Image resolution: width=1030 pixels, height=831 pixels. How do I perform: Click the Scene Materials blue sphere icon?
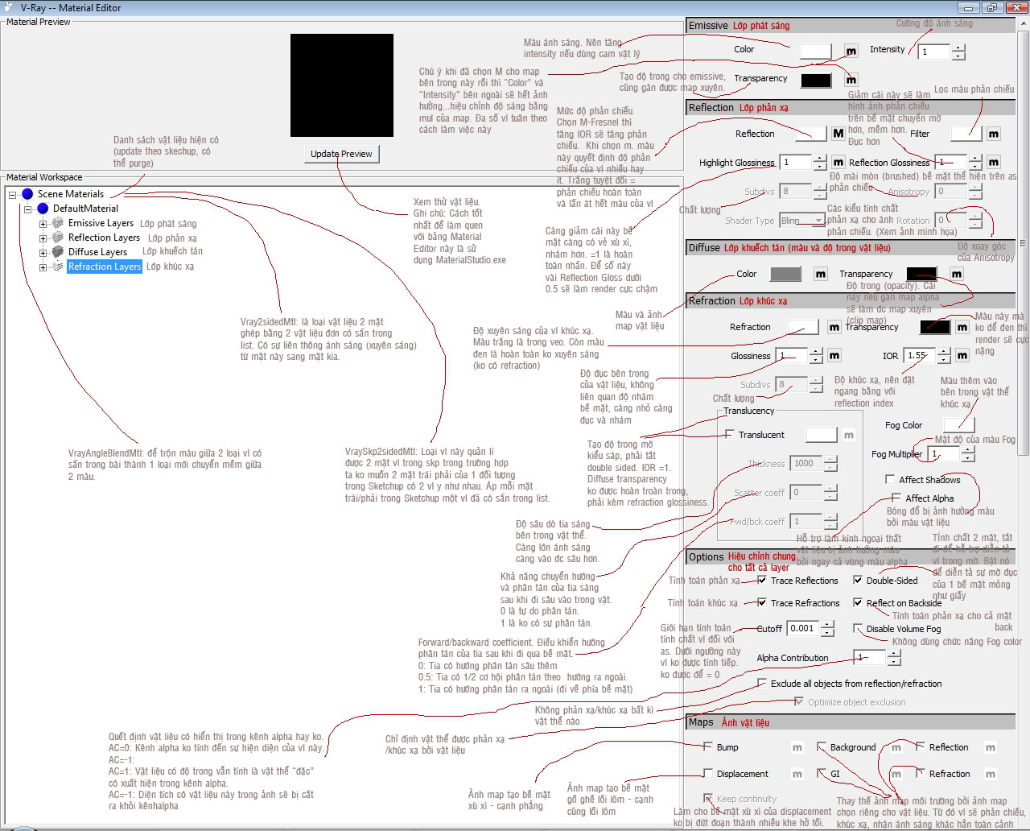point(27,194)
